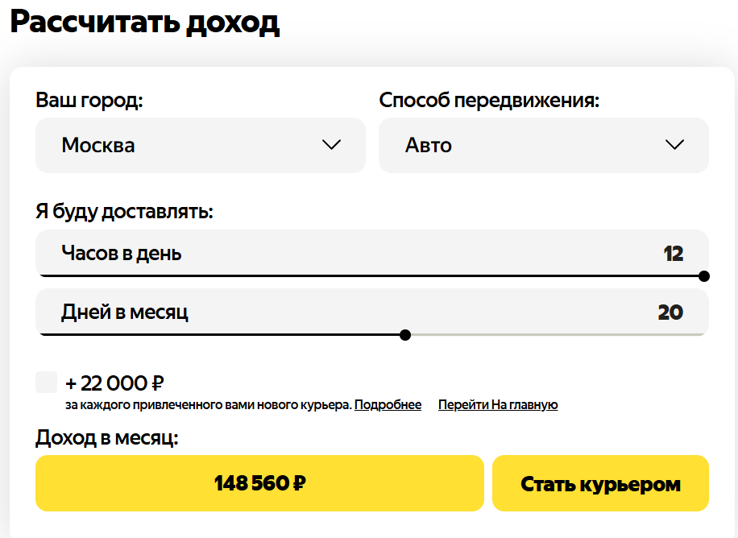Open the Москва city dropdown
This screenshot has height=538, width=738.
point(200,145)
